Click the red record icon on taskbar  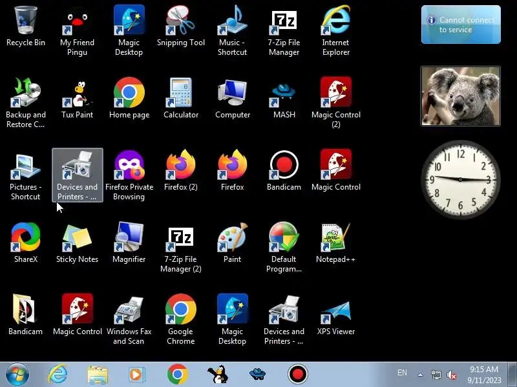[x=298, y=374]
